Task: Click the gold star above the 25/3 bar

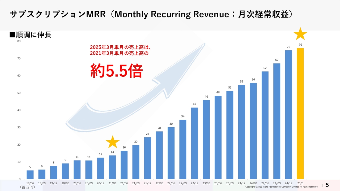Action: click(300, 34)
